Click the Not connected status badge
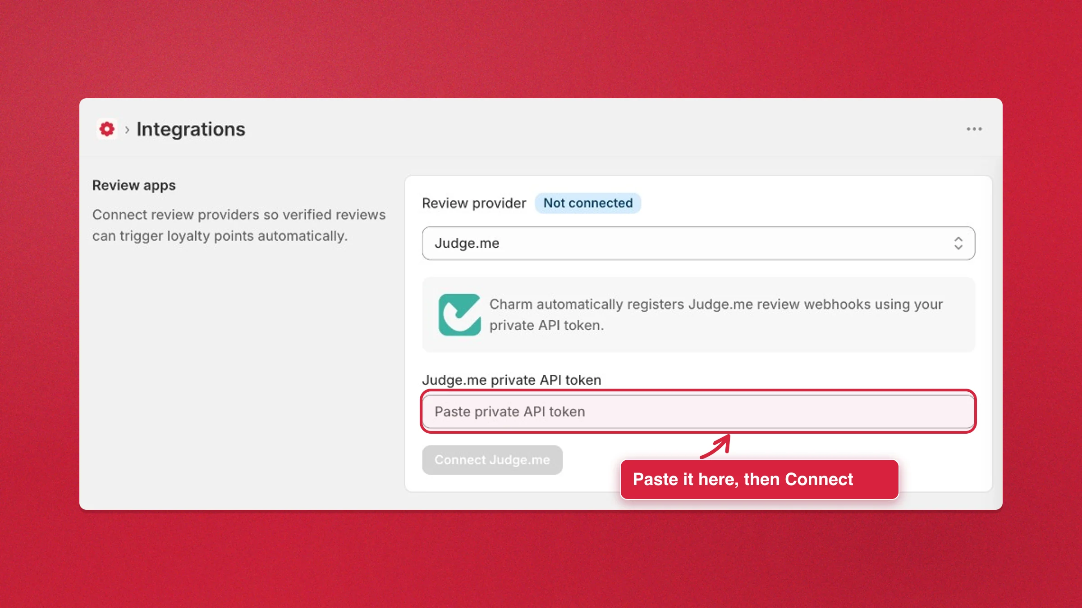Screen dimensions: 1082x608 (588, 203)
